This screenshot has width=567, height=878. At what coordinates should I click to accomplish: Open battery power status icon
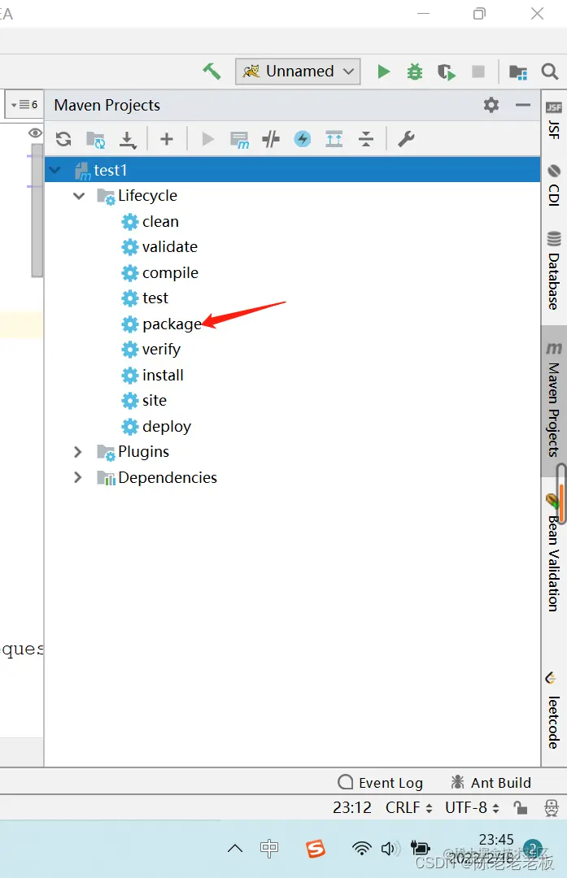(x=421, y=848)
